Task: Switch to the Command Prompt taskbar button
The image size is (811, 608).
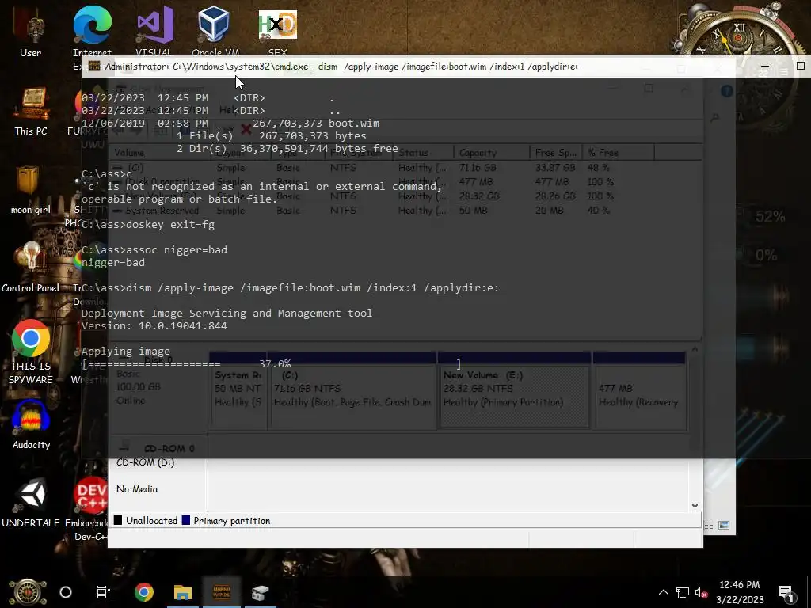Action: pyautogui.click(x=222, y=592)
